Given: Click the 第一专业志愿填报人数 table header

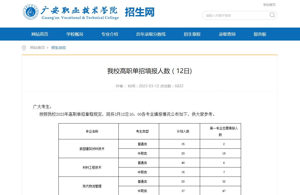Looking at the screenshot, I should [x=220, y=131].
